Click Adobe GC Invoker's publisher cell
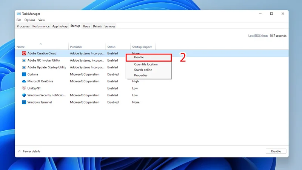The image size is (302, 170). coord(87,60)
